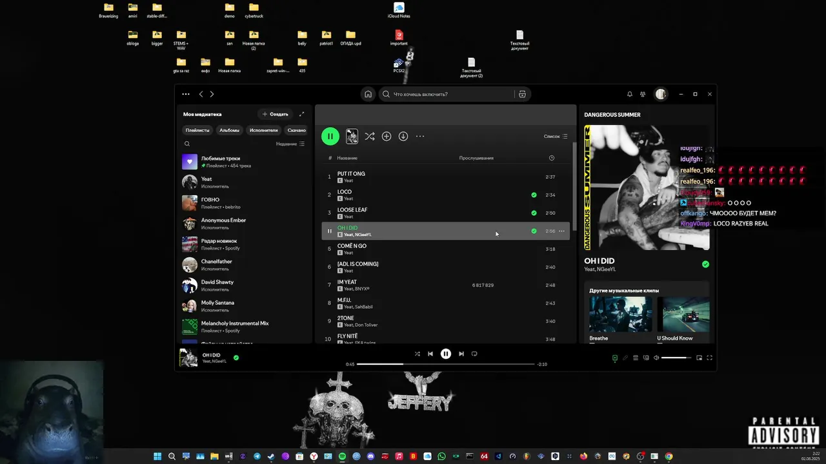Go to Spotify Home via house icon
This screenshot has height=464, width=826.
point(368,94)
